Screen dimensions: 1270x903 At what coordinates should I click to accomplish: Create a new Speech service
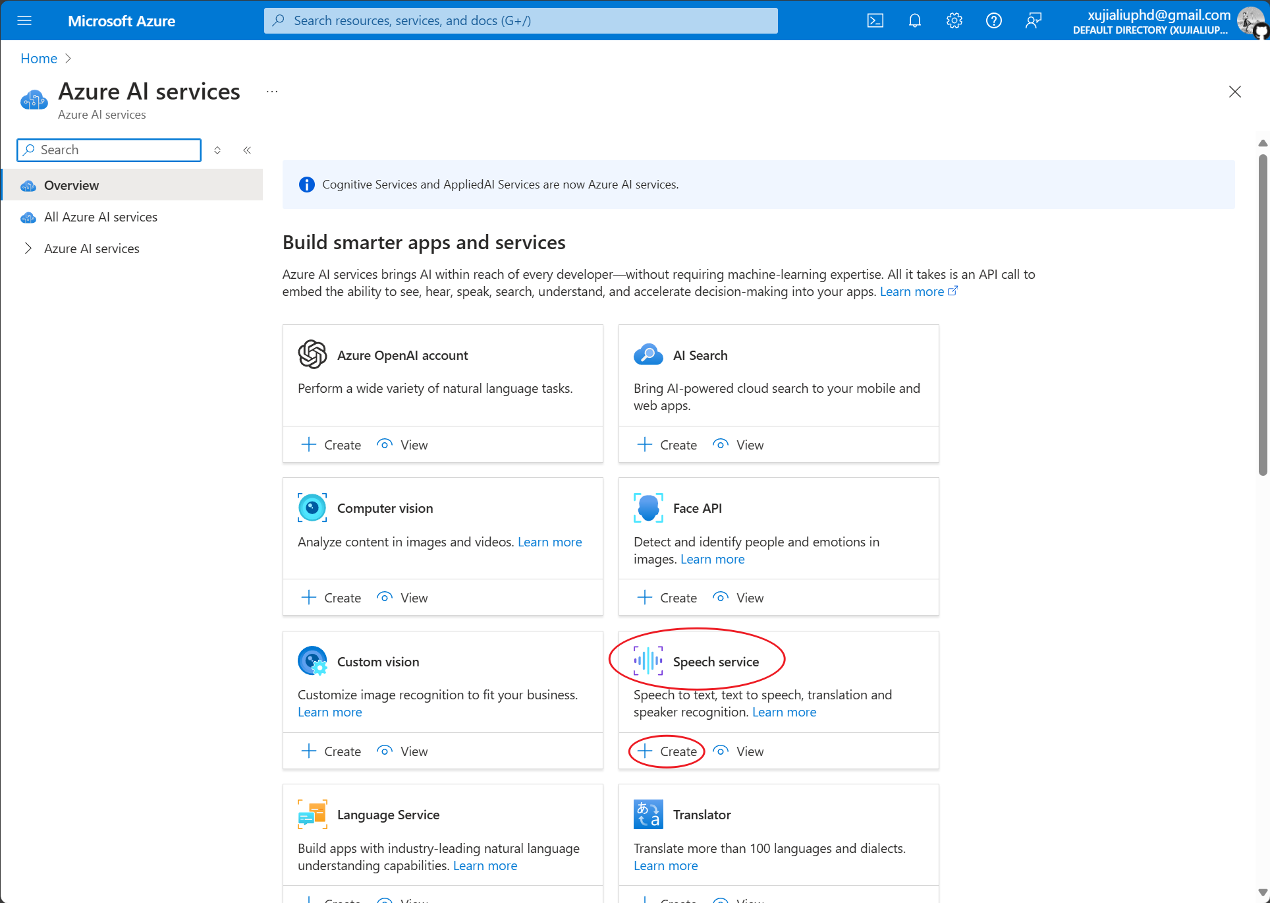coord(668,751)
